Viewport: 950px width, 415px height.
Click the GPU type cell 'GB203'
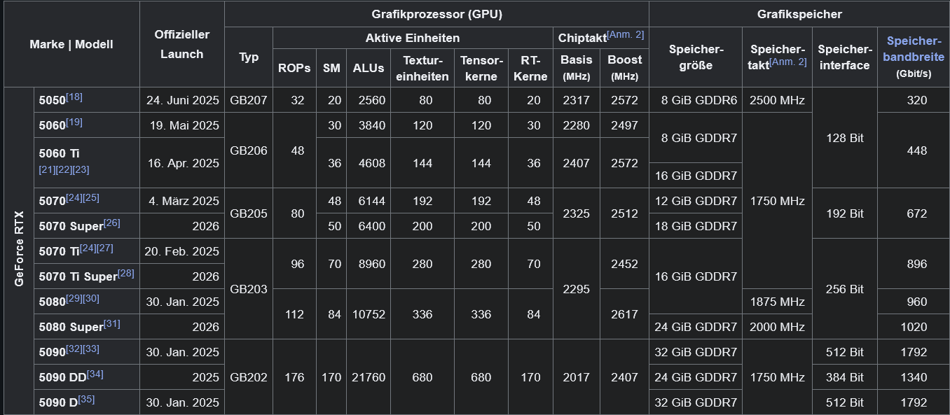coord(249,289)
